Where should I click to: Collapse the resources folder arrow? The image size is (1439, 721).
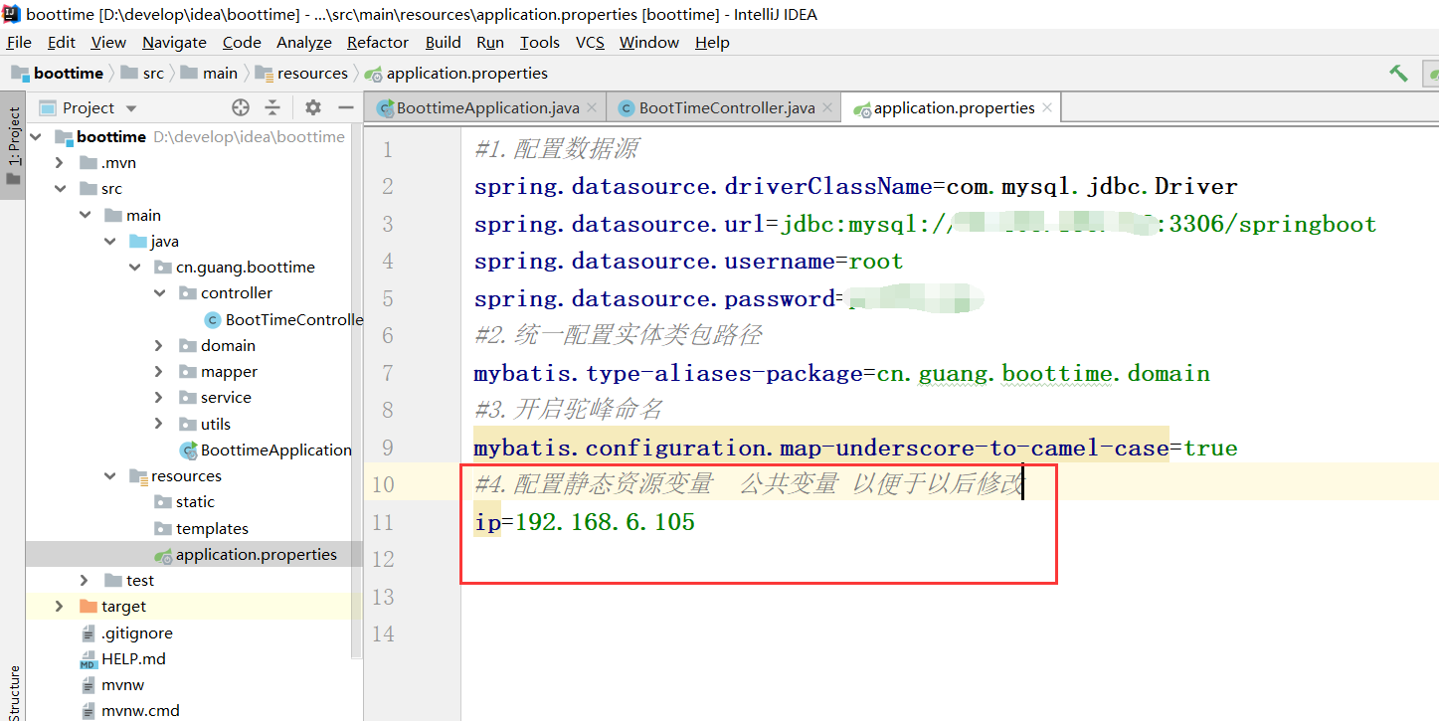point(110,475)
